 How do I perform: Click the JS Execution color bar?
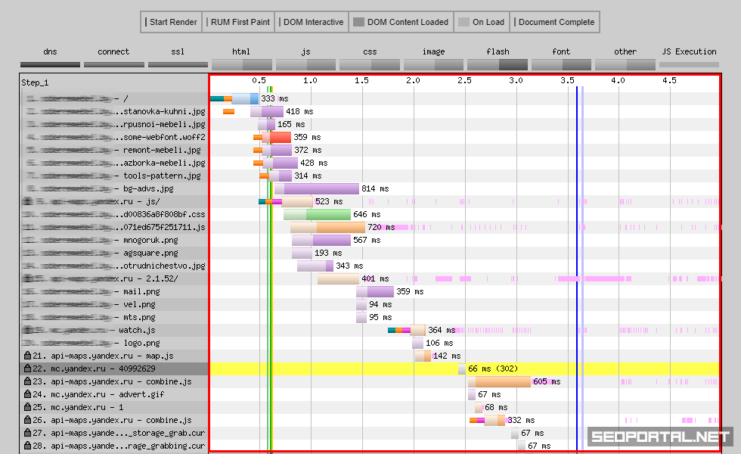point(689,65)
